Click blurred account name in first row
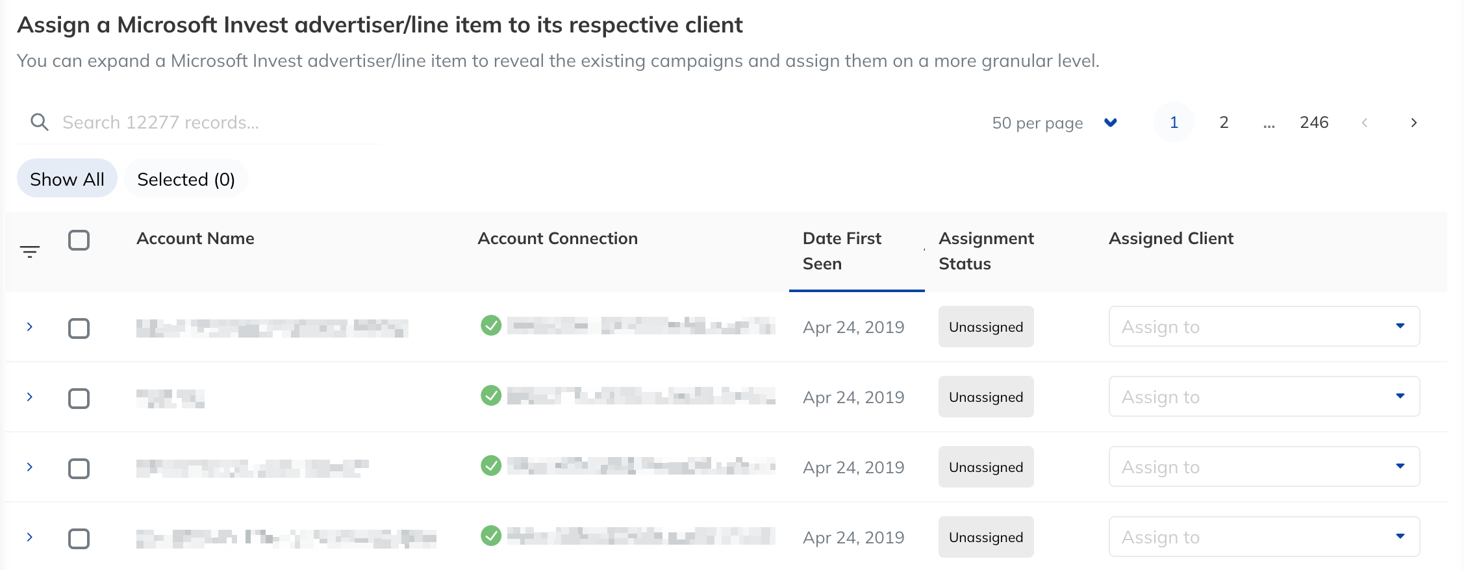This screenshot has width=1464, height=570. (272, 328)
